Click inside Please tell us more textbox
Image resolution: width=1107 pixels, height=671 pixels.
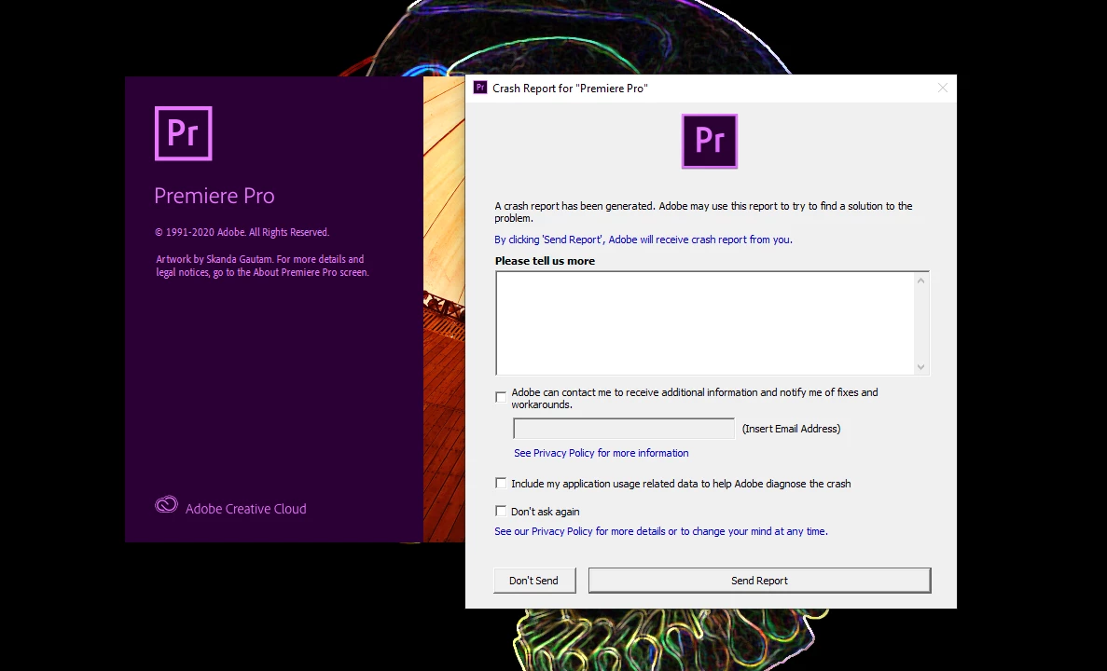click(x=705, y=322)
